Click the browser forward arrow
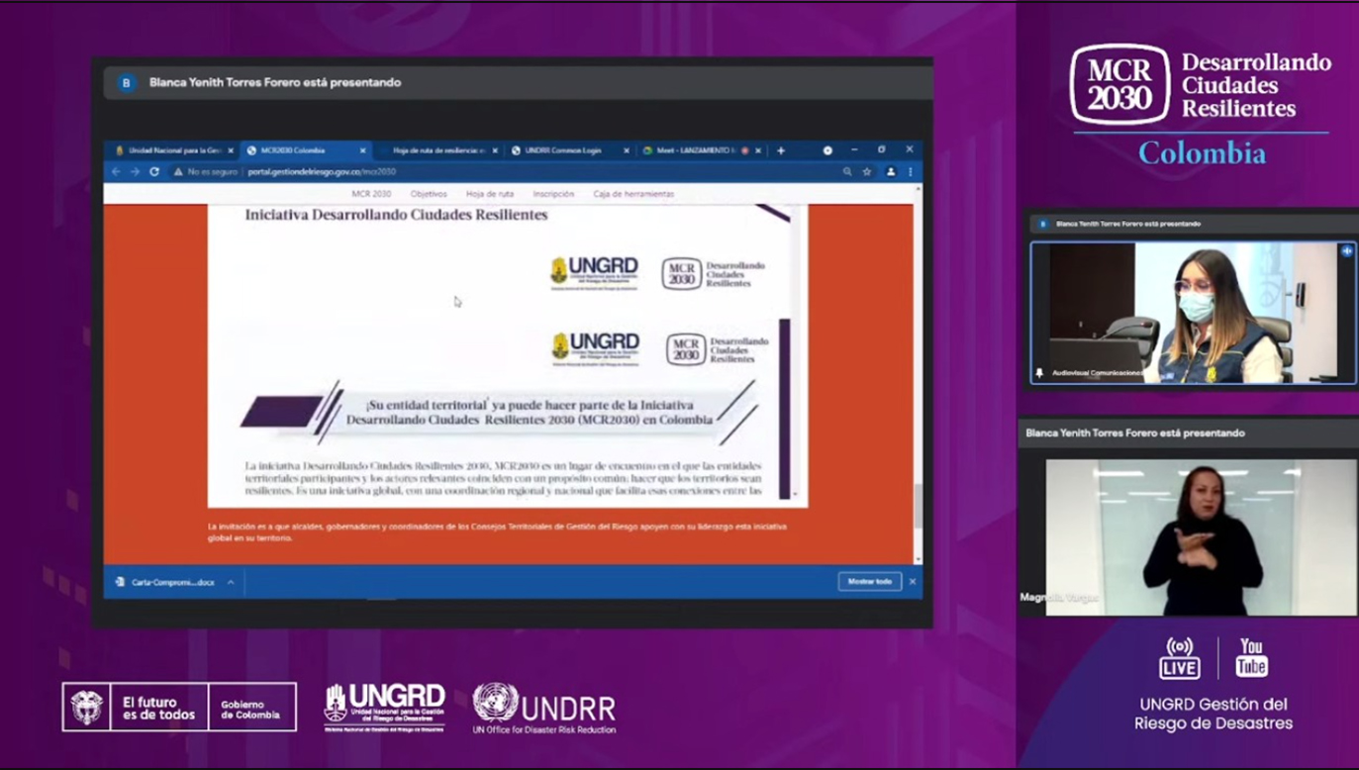 pos(135,171)
